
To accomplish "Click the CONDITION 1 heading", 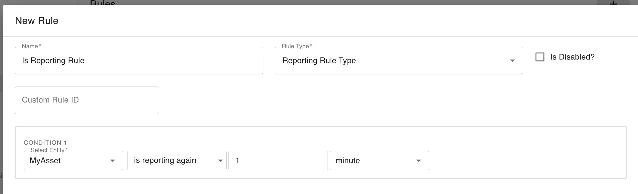I will point(45,142).
